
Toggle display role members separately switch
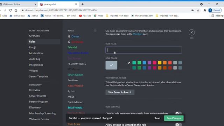pos(178,113)
